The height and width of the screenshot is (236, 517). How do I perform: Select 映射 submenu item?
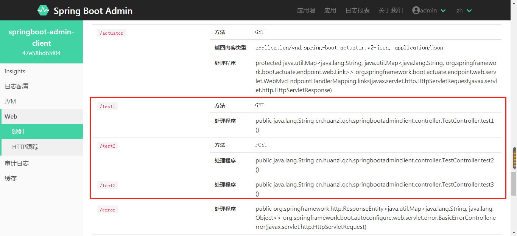point(41,132)
